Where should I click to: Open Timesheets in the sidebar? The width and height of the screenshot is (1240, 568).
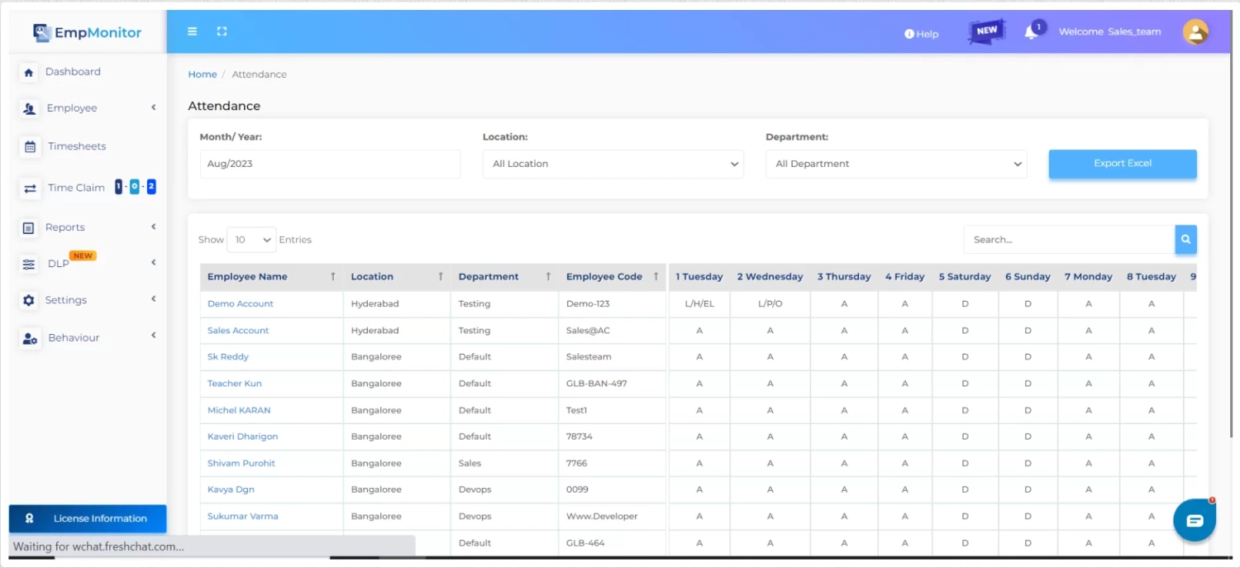pos(77,146)
